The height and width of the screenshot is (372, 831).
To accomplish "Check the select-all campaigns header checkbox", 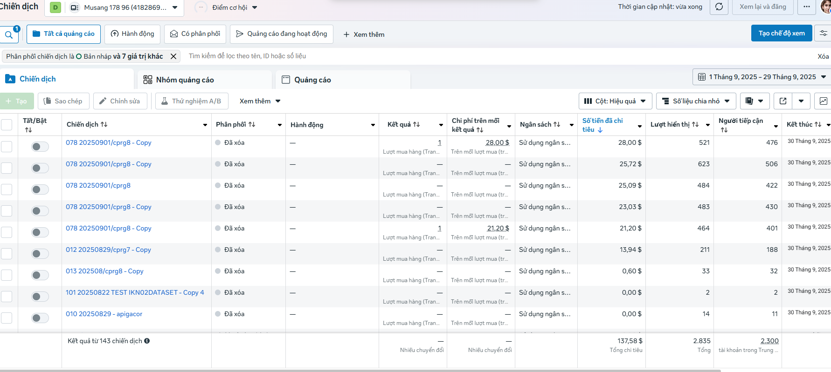I will (7, 125).
